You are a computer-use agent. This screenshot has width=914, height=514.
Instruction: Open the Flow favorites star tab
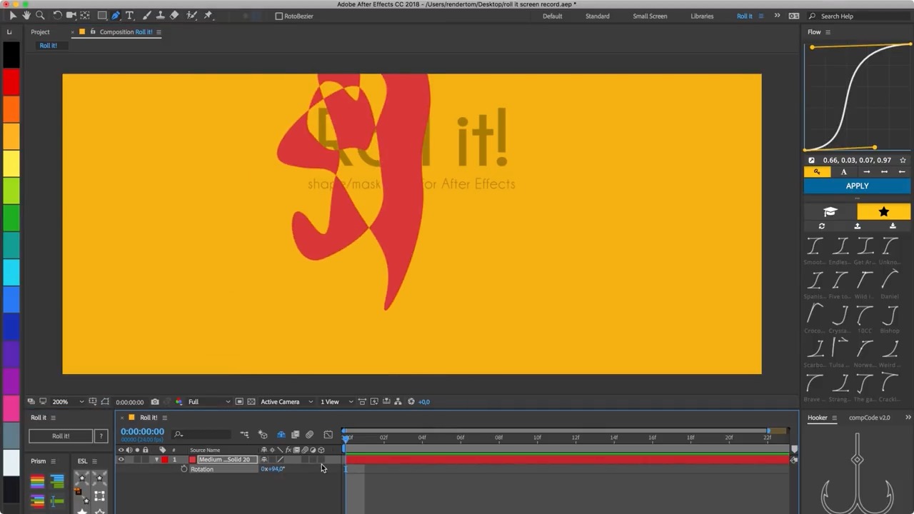(x=883, y=212)
